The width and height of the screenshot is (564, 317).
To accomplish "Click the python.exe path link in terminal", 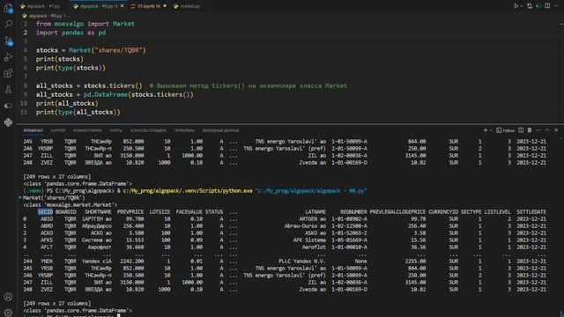I will 188,191.
